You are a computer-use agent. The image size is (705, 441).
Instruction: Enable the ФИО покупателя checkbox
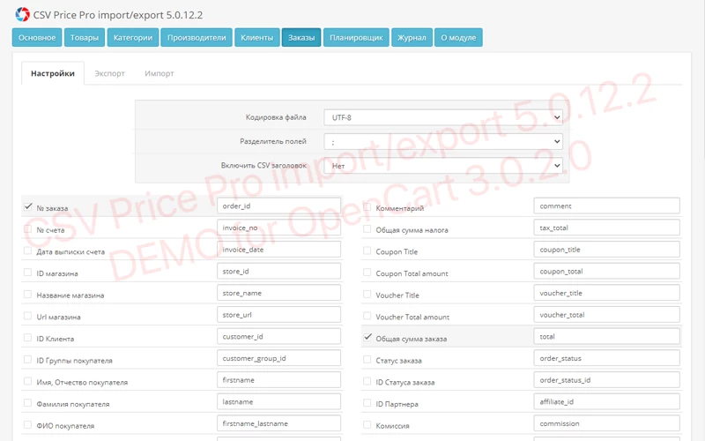28,425
